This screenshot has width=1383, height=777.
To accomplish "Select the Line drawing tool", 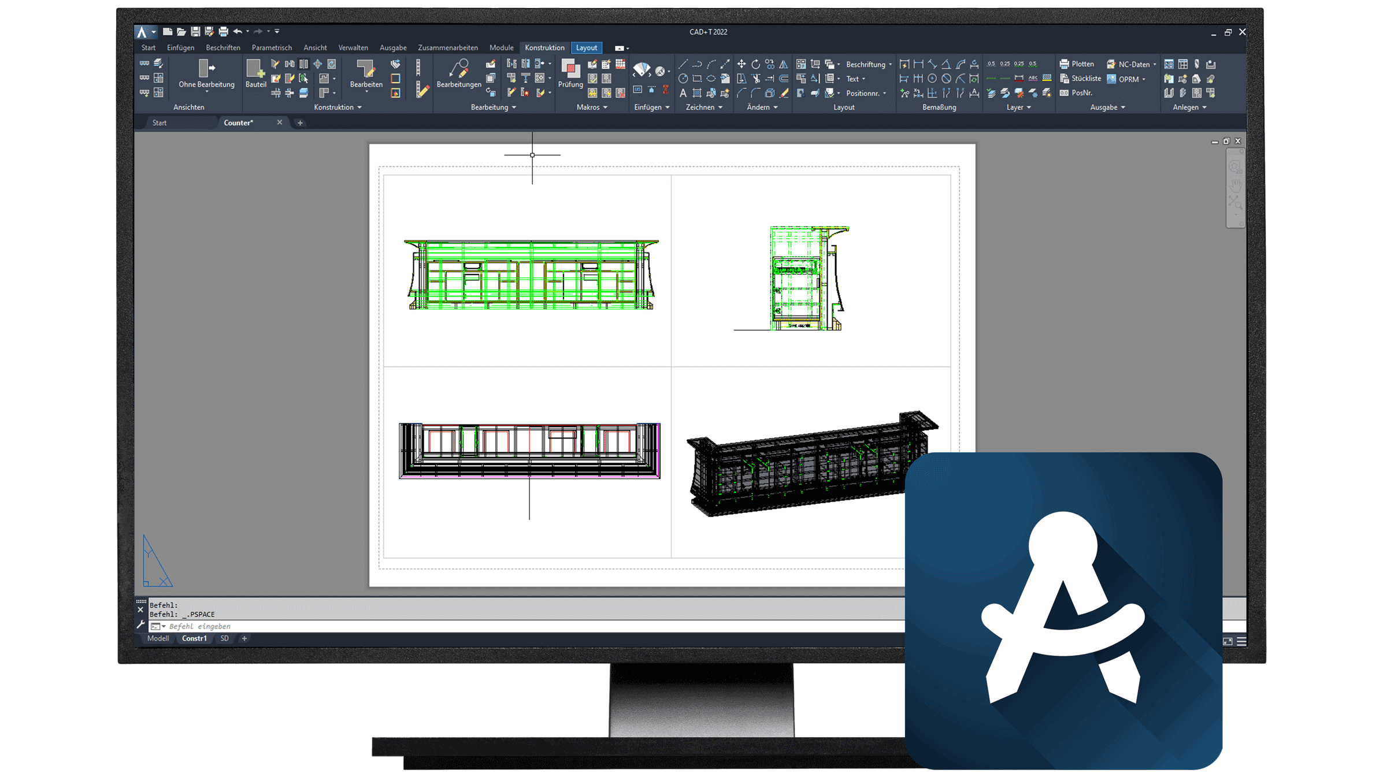I will tap(683, 64).
